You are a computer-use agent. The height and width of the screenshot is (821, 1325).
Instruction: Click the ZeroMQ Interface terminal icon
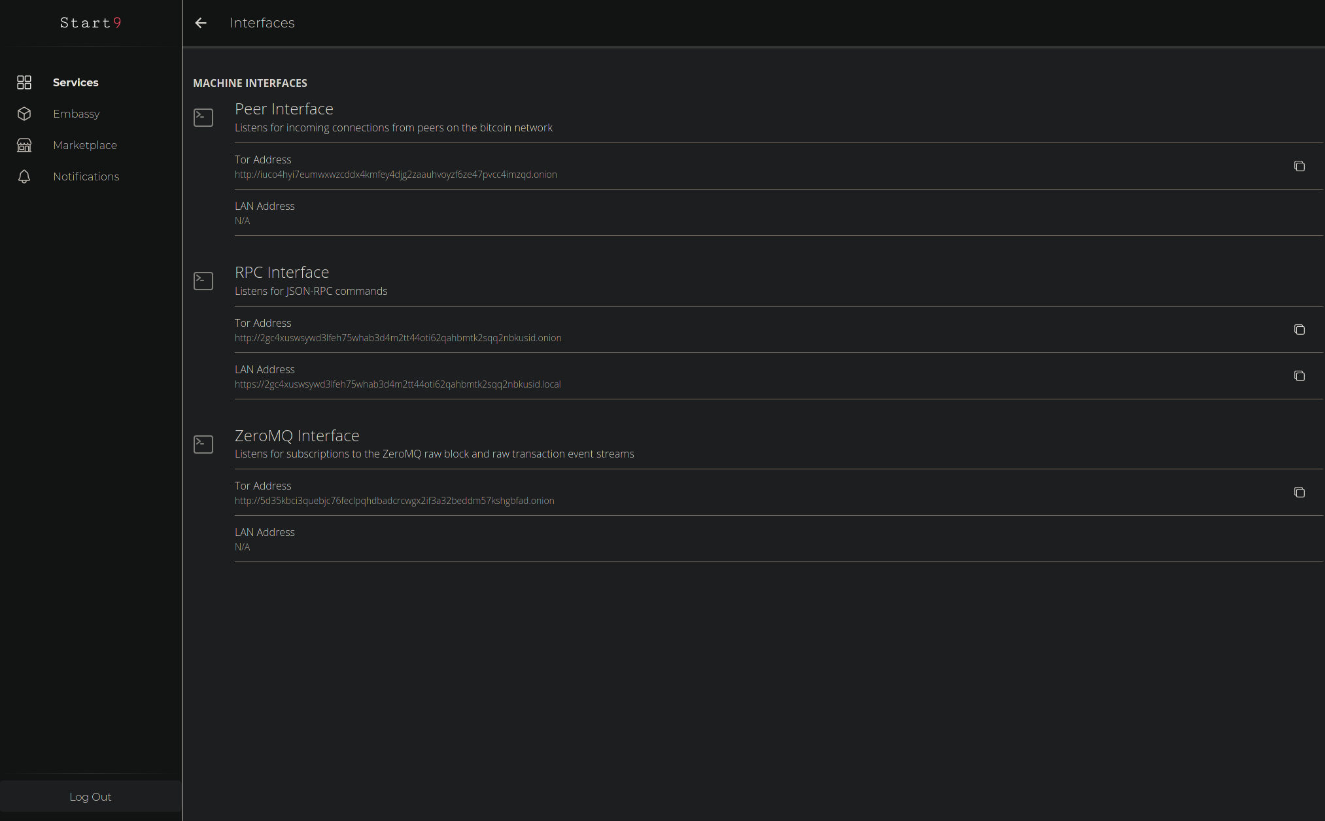pos(203,444)
